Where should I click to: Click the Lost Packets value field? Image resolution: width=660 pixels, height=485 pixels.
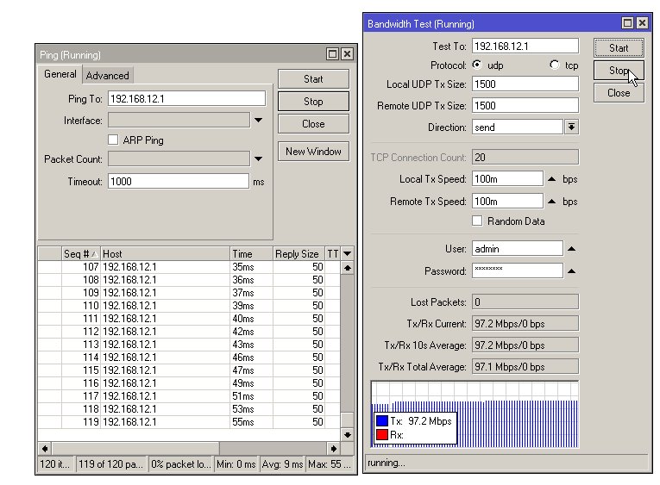click(x=525, y=302)
